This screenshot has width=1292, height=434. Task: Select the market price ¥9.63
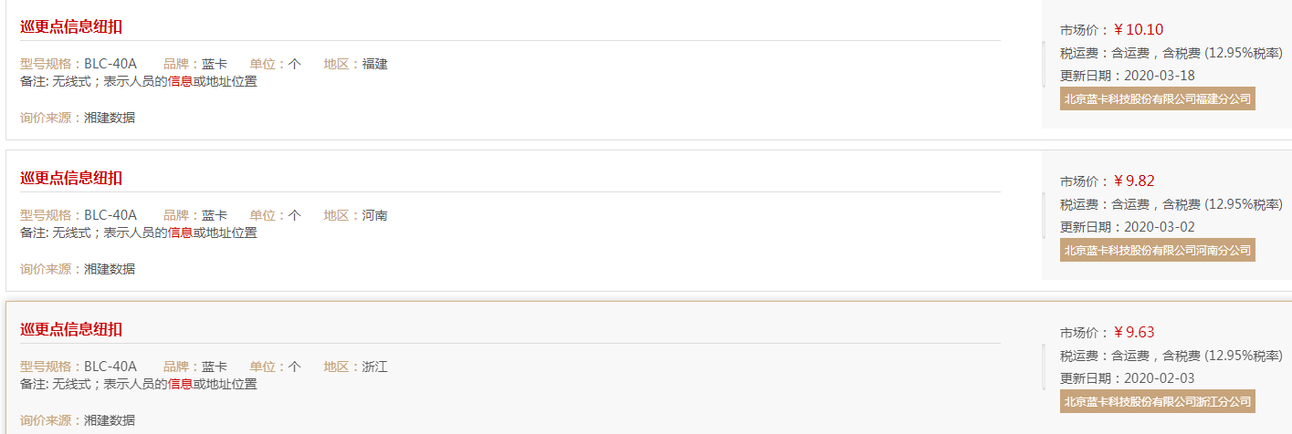[x=1134, y=332]
